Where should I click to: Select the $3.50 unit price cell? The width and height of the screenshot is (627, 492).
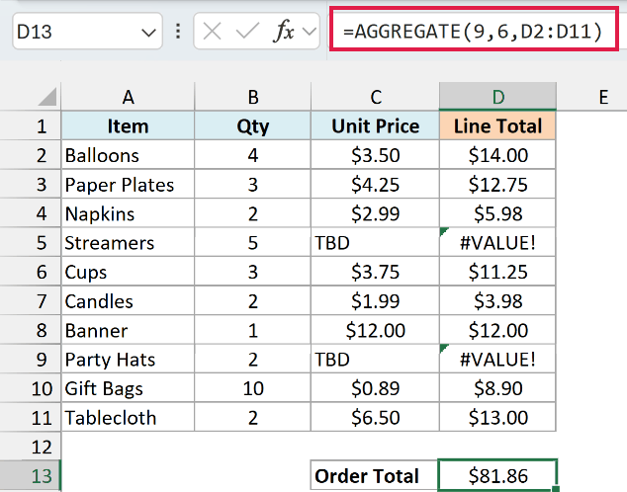[375, 155]
